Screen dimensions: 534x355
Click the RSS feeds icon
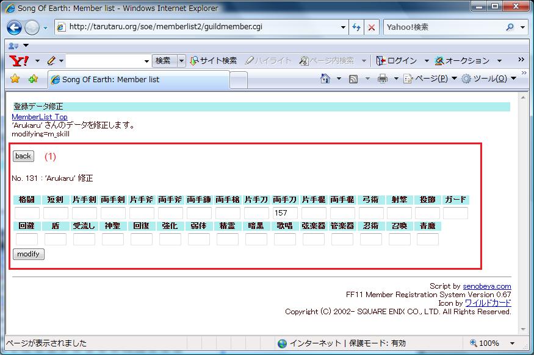coord(353,79)
